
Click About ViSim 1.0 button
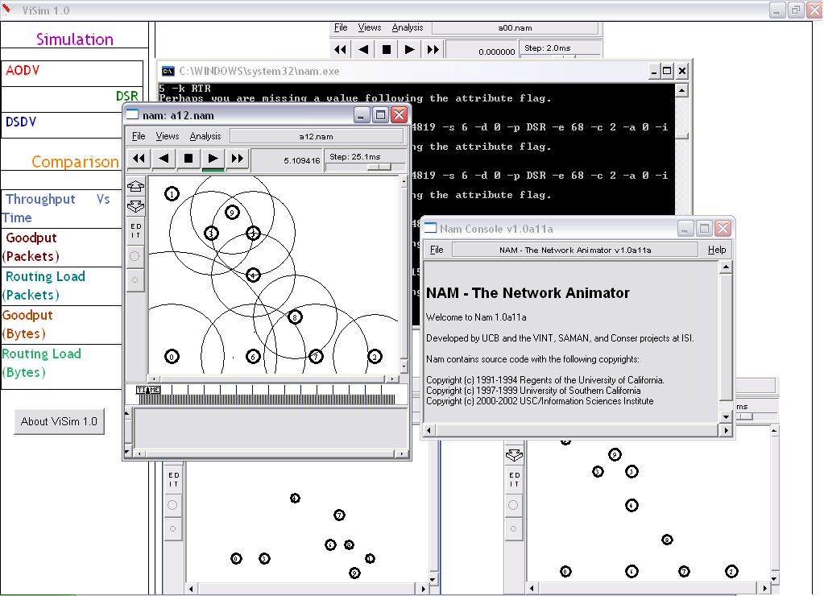click(x=59, y=421)
